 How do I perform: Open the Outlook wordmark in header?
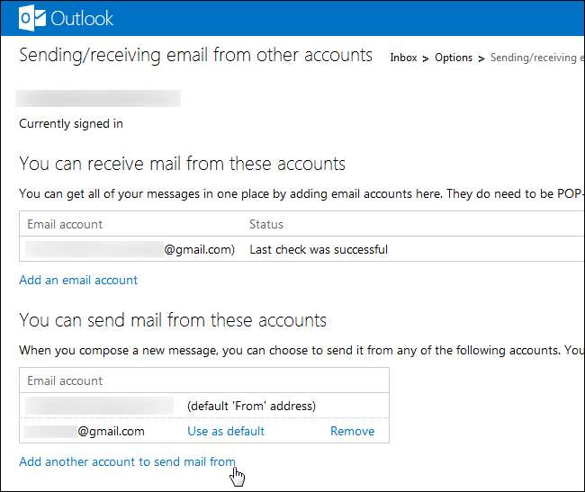click(82, 19)
